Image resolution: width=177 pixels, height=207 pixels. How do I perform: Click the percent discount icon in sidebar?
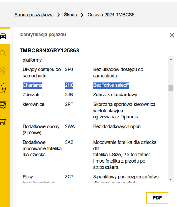click(x=2, y=70)
